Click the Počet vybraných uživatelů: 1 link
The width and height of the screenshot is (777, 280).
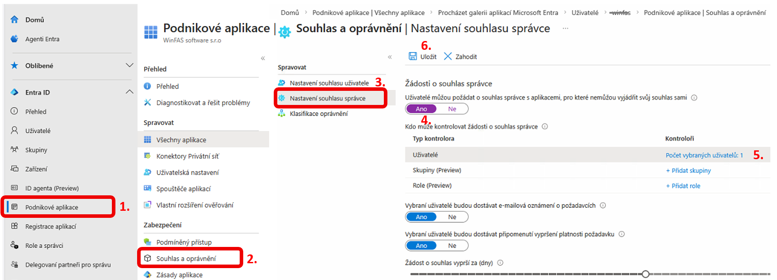click(x=704, y=155)
